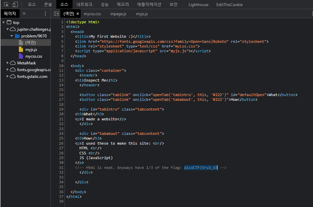Viewport: 313px width, 207px height.
Task: Switch to the 성능 tab
Action: (x=105, y=4)
